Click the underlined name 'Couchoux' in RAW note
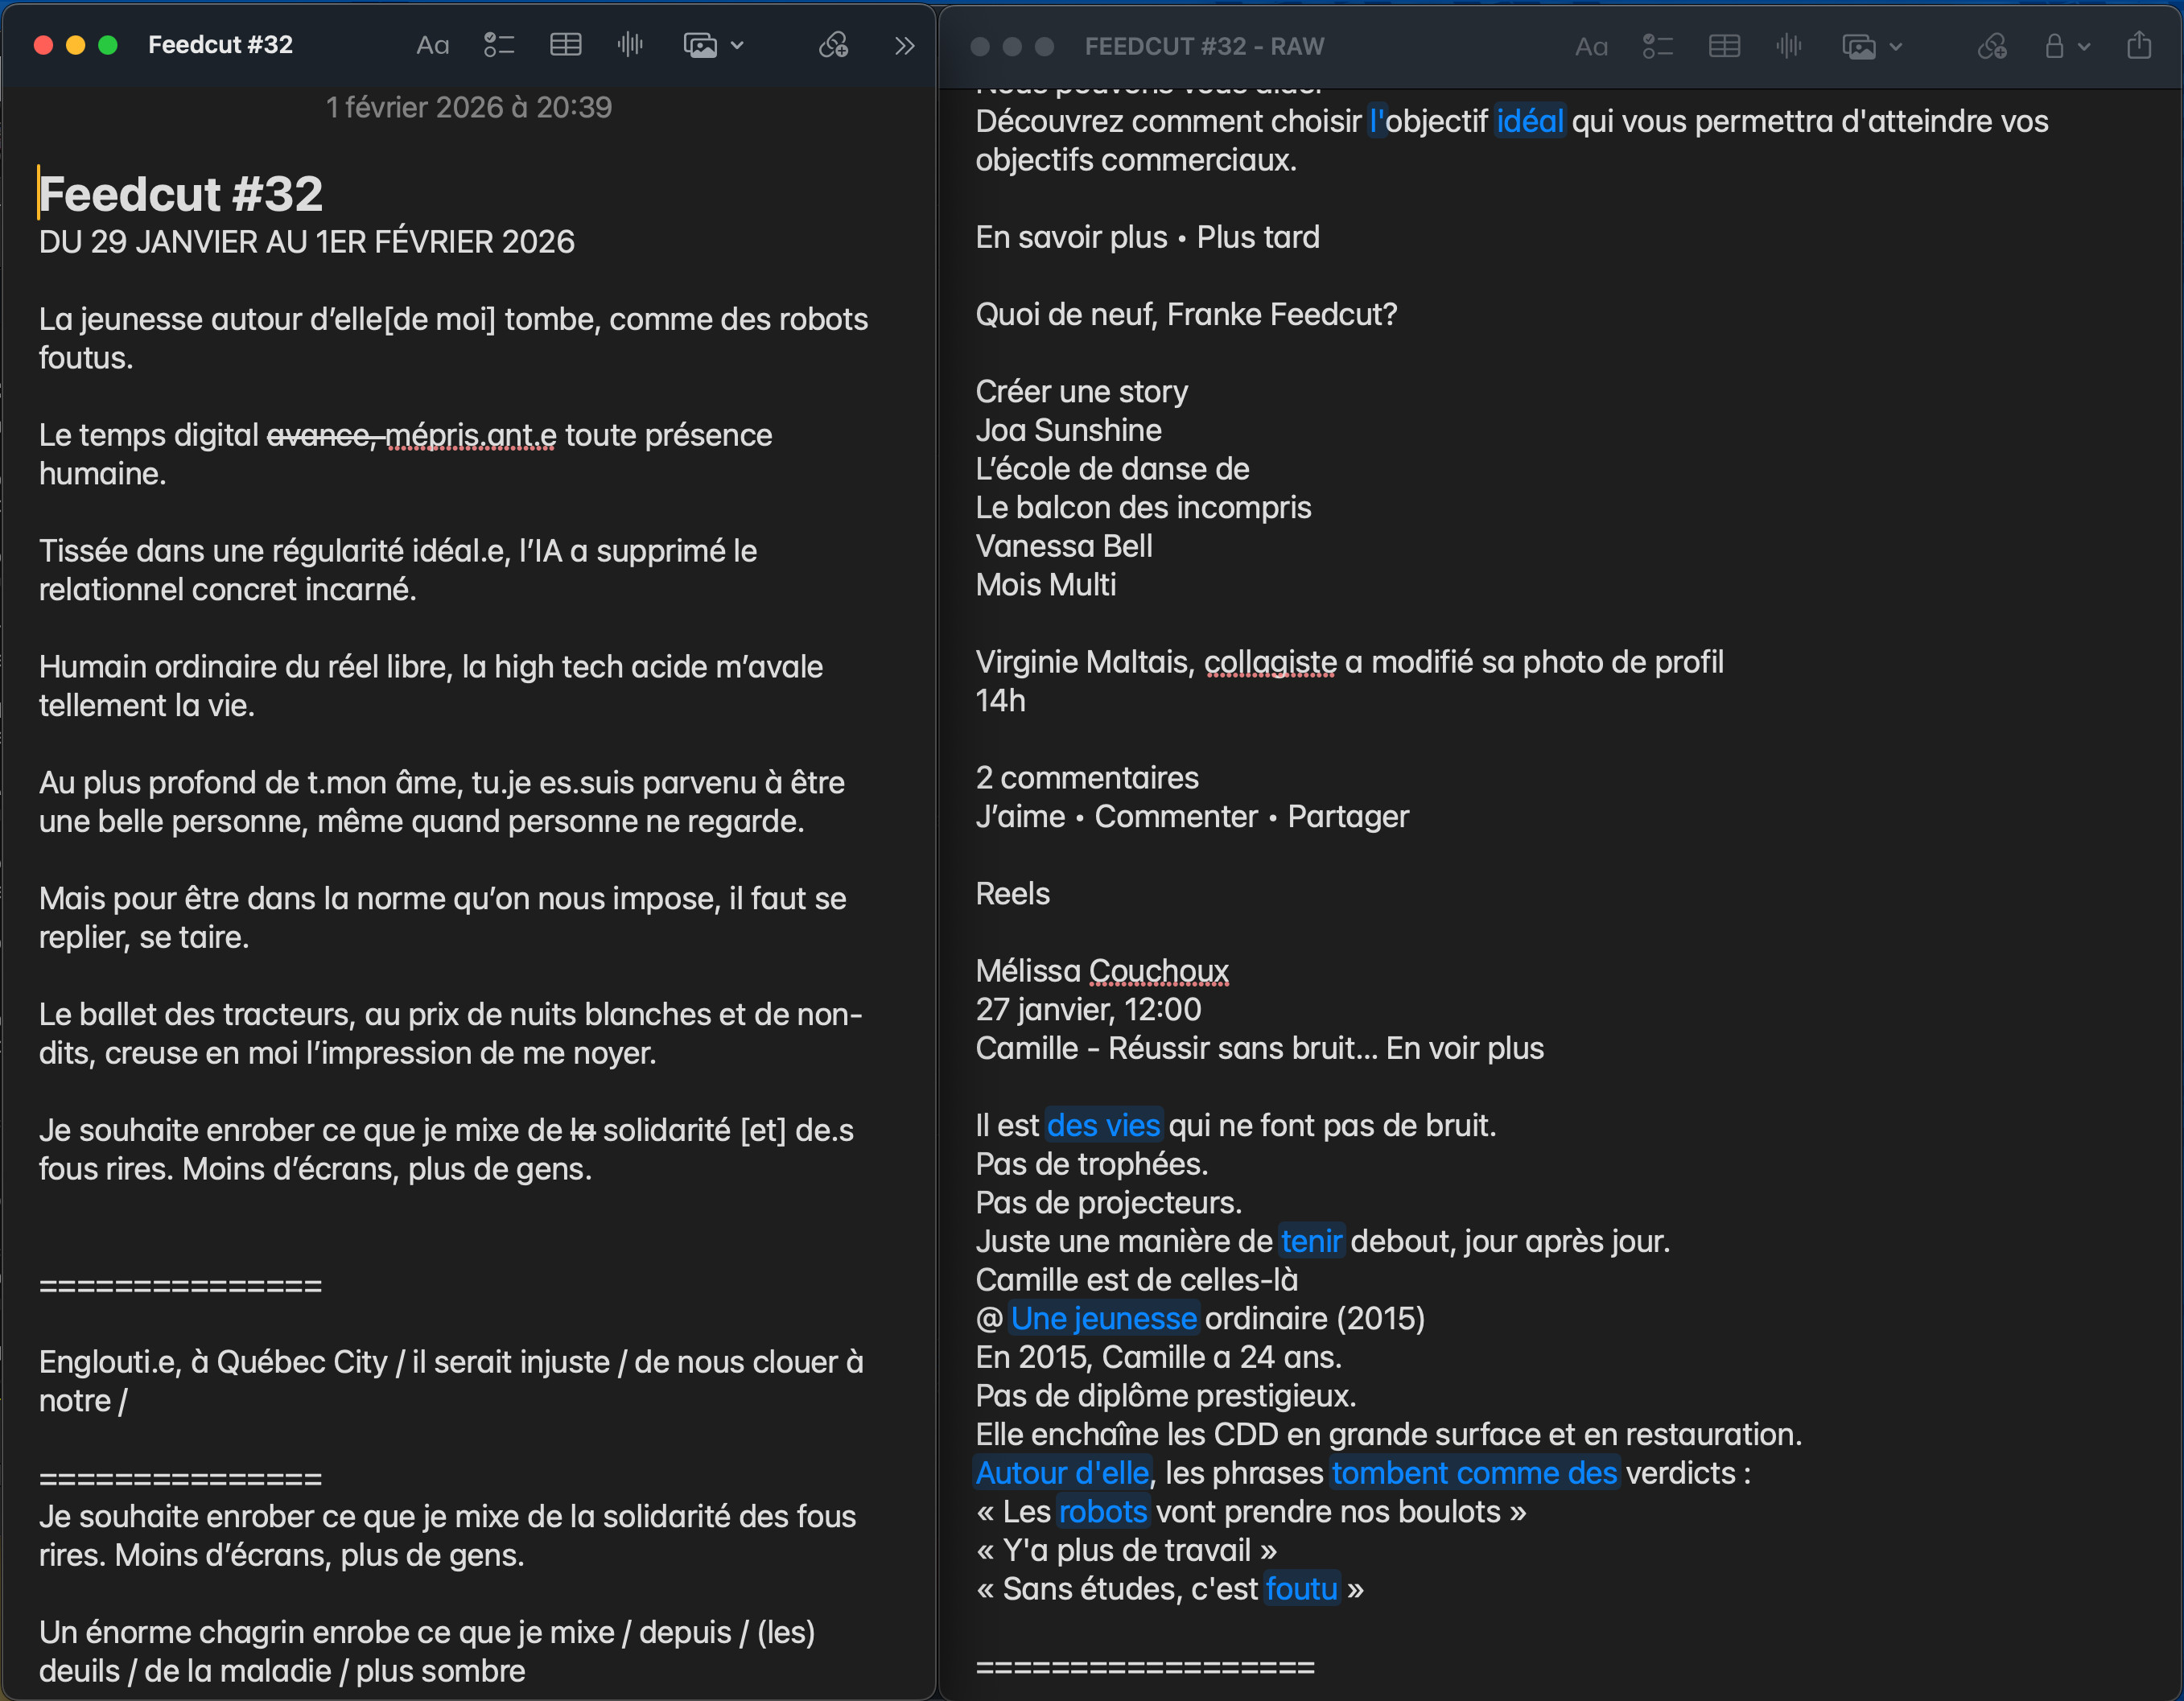This screenshot has height=1701, width=2184. 1158,971
